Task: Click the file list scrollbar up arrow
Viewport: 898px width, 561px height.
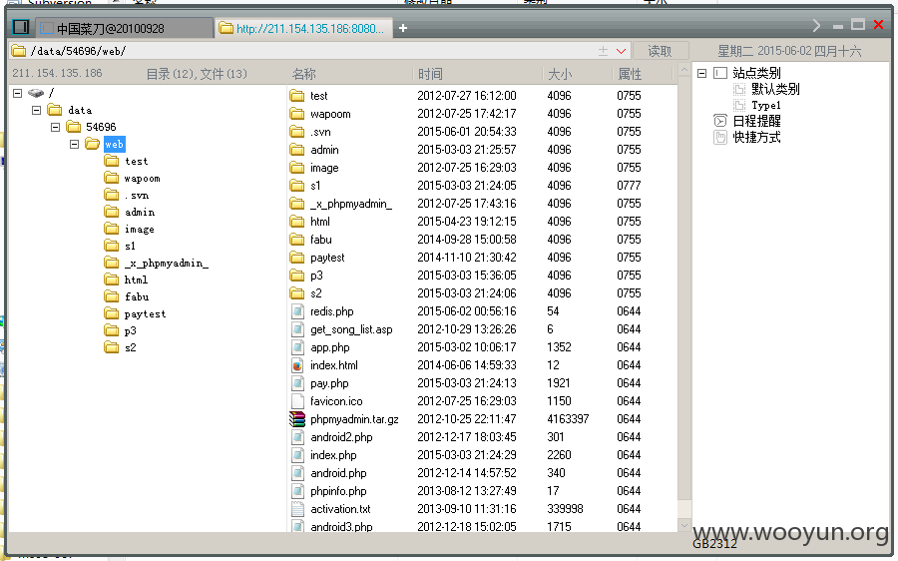Action: click(683, 70)
